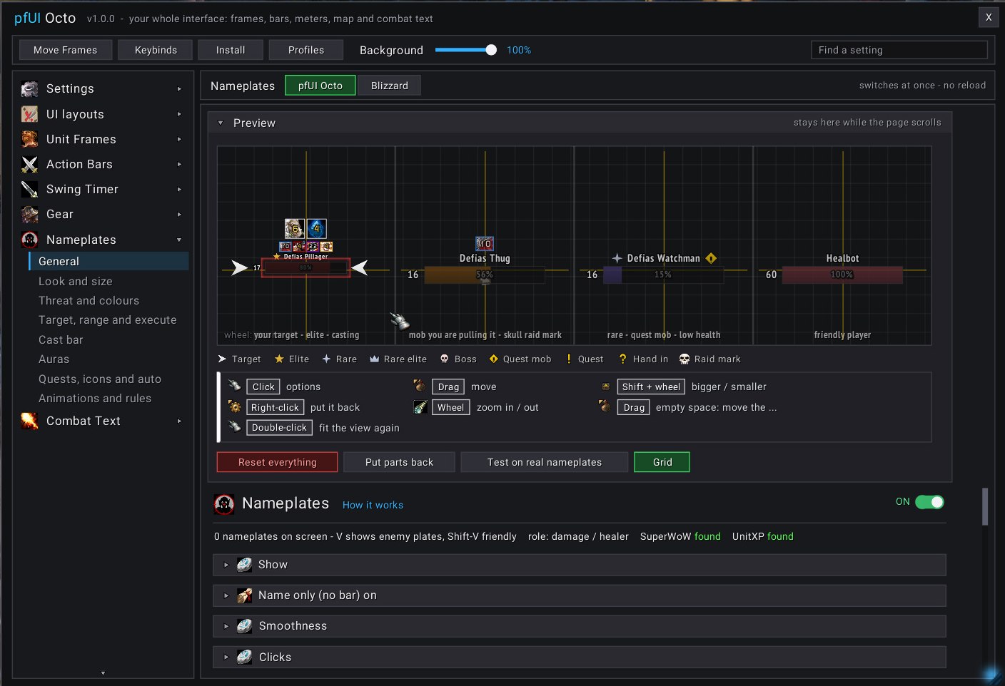1005x686 pixels.
Task: Click the Rare elite crown legend icon
Action: [x=374, y=359]
